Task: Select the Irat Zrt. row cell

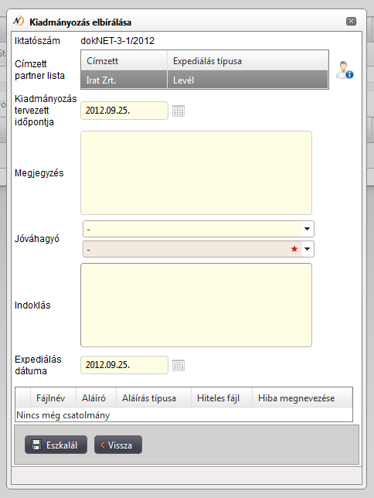Action: click(x=124, y=80)
